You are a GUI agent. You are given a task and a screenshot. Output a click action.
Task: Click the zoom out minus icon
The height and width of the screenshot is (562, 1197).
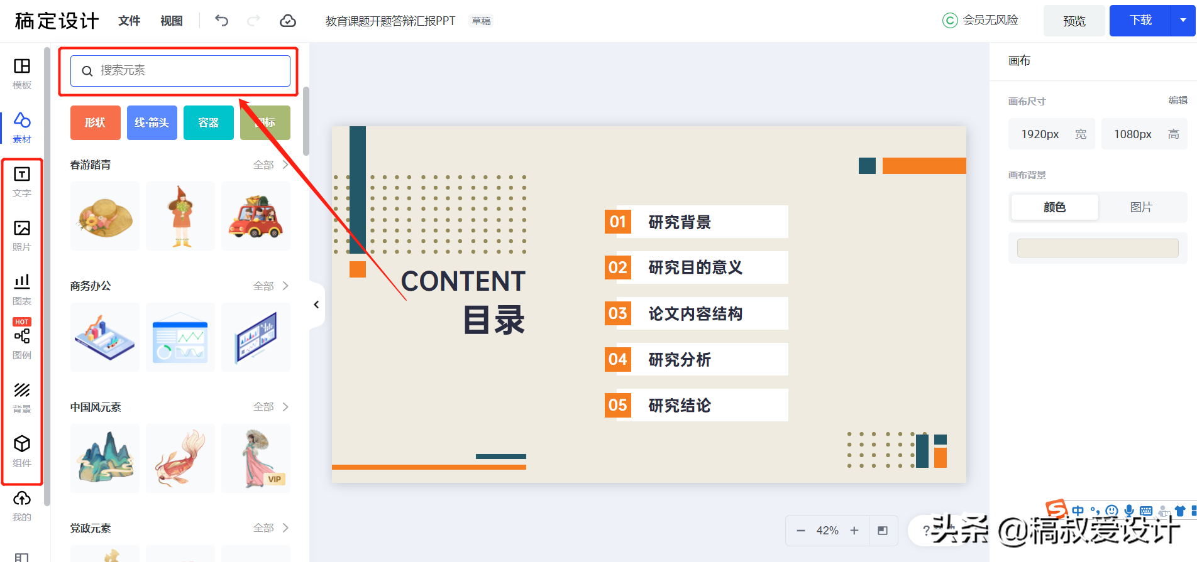801,531
